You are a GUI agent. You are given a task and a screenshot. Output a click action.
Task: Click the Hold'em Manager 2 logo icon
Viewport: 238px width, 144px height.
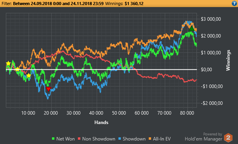[x=228, y=138]
